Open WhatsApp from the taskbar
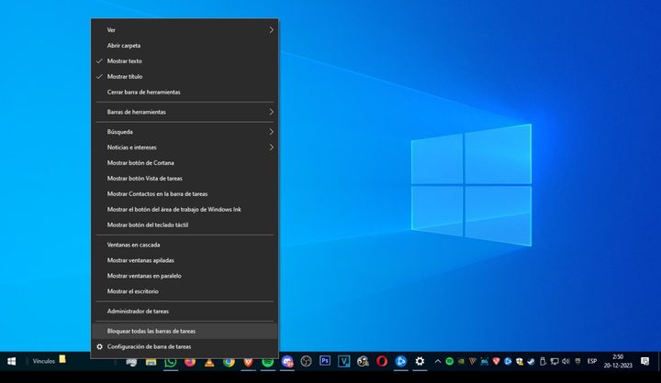The height and width of the screenshot is (383, 661). (171, 362)
